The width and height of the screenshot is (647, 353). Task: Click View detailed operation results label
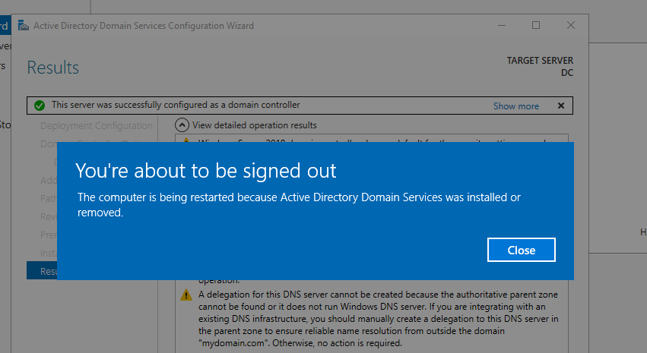254,125
